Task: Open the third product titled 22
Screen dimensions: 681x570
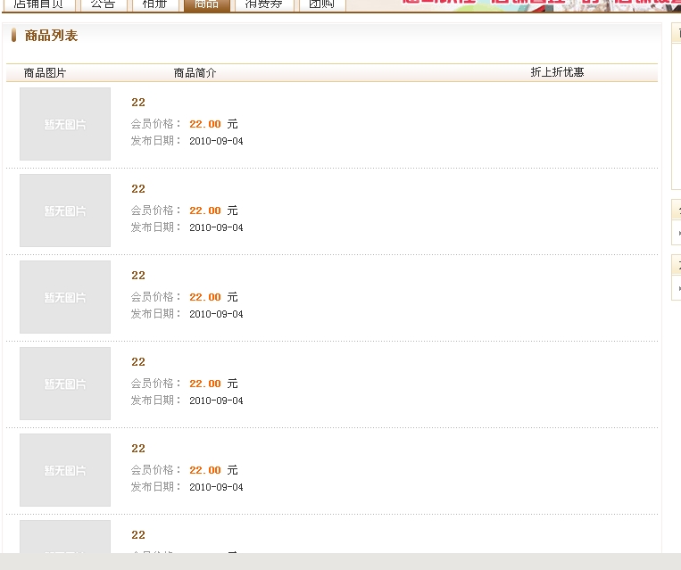Action: click(x=138, y=276)
